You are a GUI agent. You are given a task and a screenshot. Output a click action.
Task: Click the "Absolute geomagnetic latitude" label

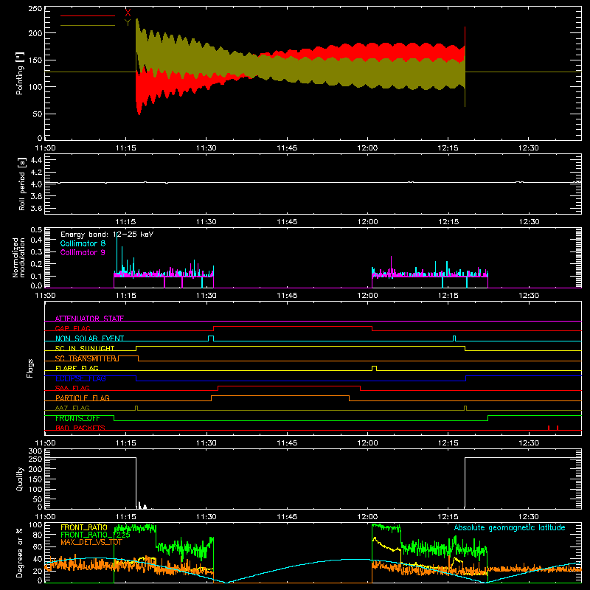point(510,527)
